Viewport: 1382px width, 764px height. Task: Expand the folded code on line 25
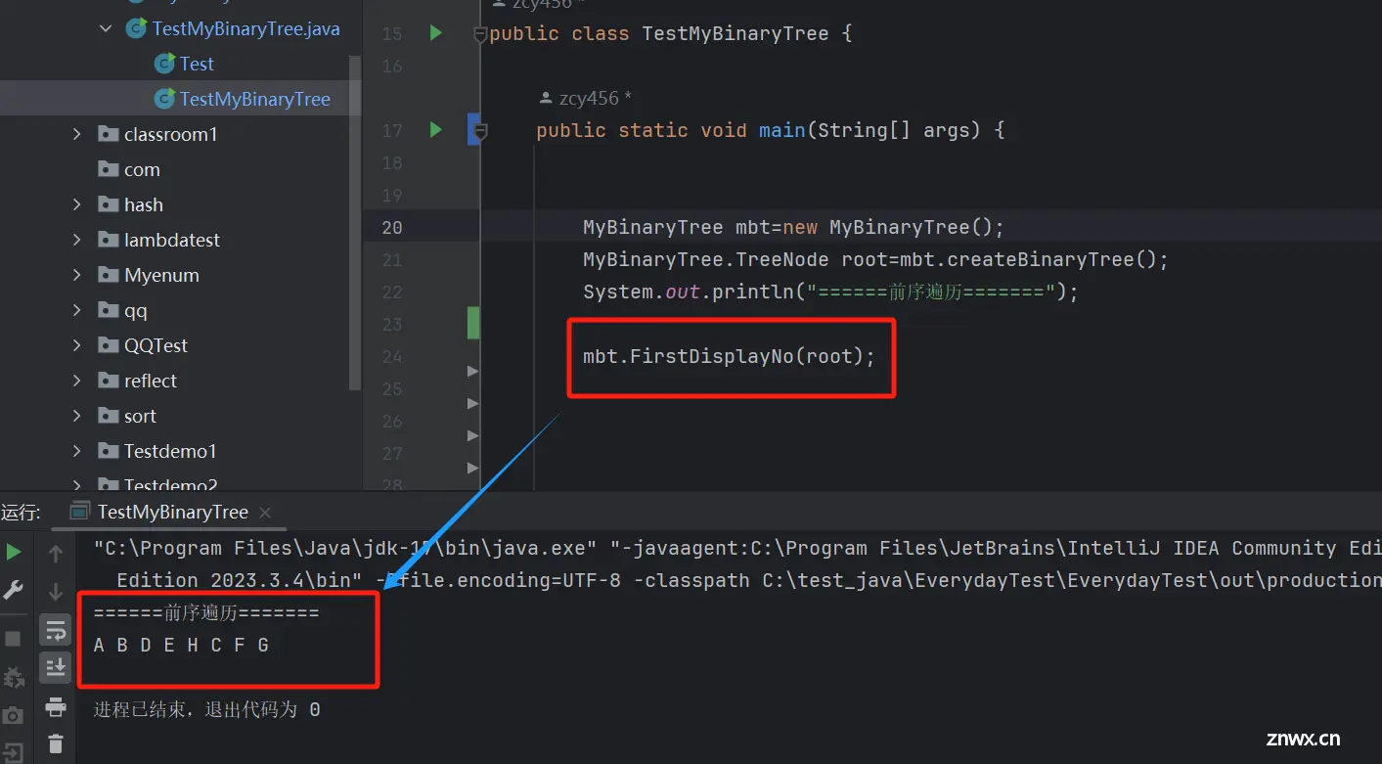tap(472, 403)
